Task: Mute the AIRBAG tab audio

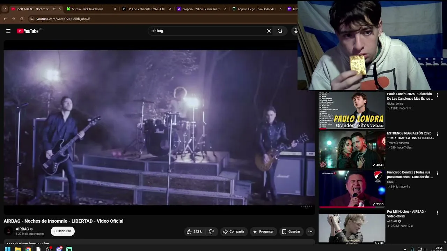Action: pos(54,9)
